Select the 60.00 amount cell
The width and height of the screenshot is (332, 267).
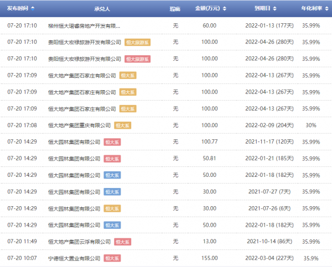[x=209, y=25]
